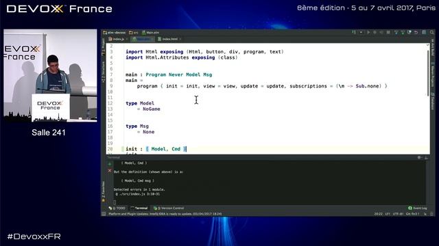
Task: Switch to the index.js editor tab
Action: click(117, 39)
